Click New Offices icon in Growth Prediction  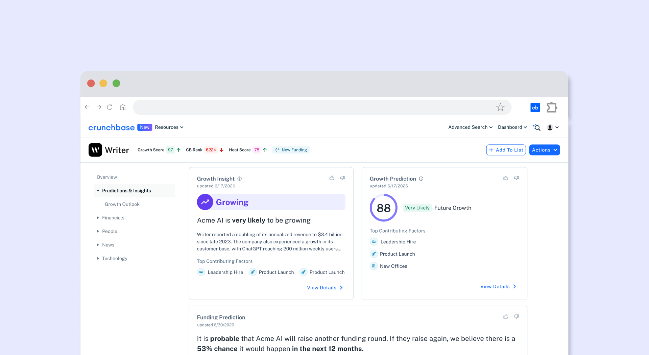[x=374, y=266]
